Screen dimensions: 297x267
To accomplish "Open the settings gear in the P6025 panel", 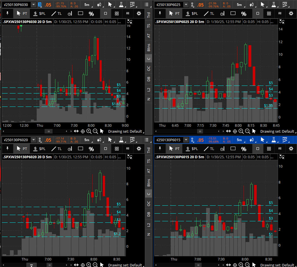I will click(291, 14).
